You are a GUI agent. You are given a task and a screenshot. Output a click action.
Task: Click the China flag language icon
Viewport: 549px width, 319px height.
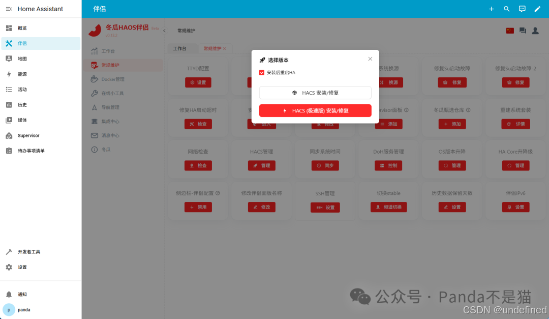[x=510, y=31]
